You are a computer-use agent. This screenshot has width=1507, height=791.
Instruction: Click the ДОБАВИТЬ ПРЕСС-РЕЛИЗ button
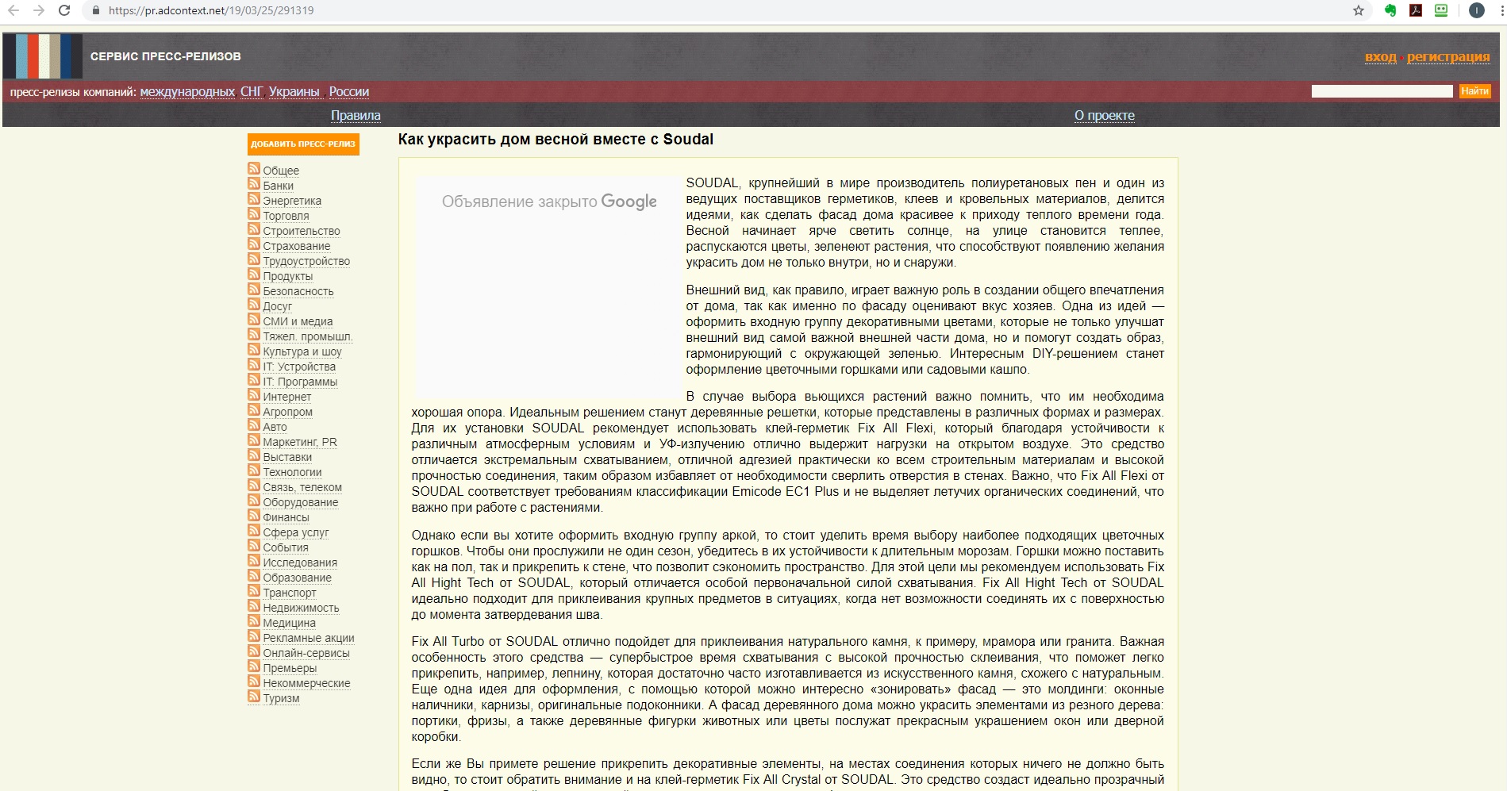[x=303, y=144]
